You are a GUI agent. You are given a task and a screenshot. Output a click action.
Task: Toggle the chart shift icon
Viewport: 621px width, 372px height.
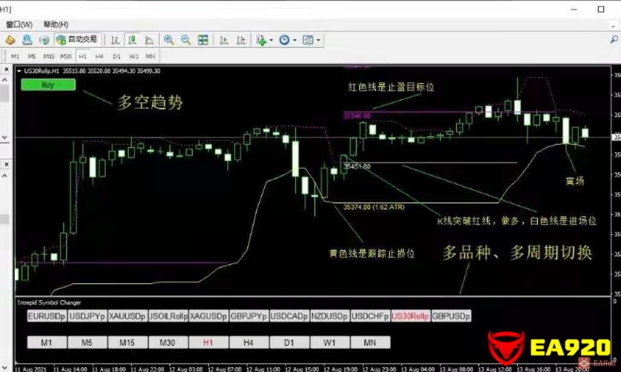pos(241,40)
